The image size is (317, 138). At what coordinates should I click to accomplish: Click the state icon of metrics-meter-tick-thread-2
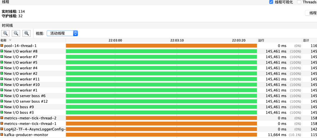pos(2,118)
